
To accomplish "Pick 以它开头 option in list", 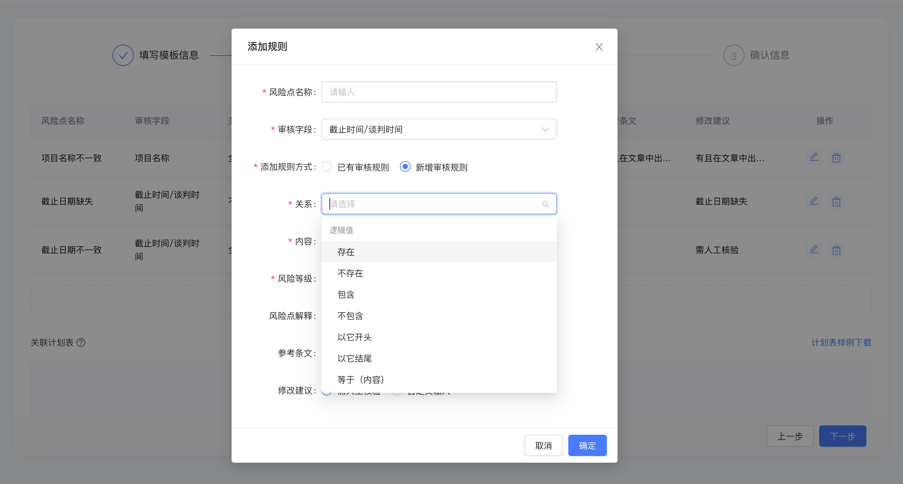I will coord(354,337).
